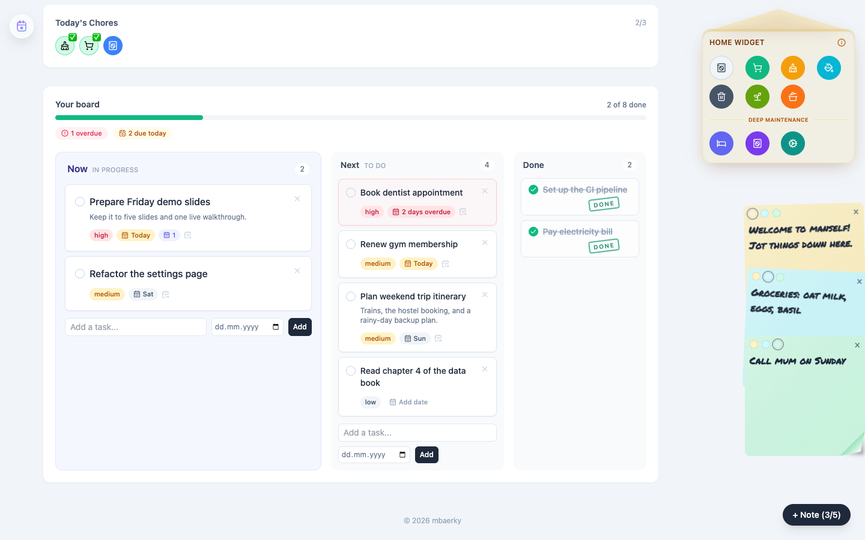865x540 pixels.
Task: Click the blue washing machine chore in Today's Chores
Action: pos(113,46)
